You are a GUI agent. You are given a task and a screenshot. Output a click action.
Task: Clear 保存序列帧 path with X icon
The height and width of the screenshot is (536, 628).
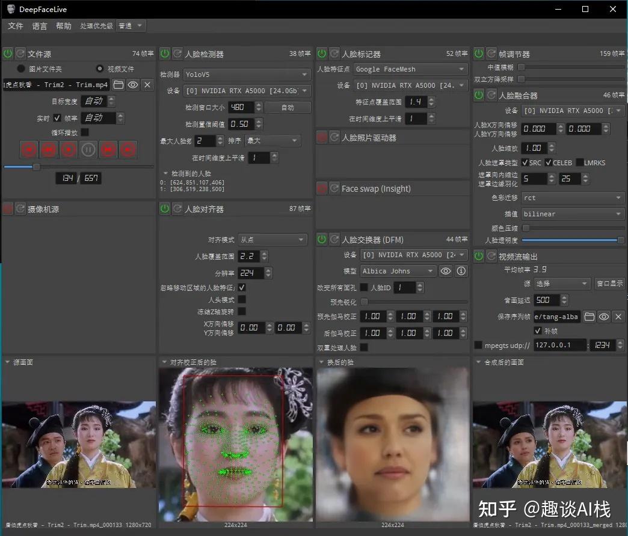618,317
